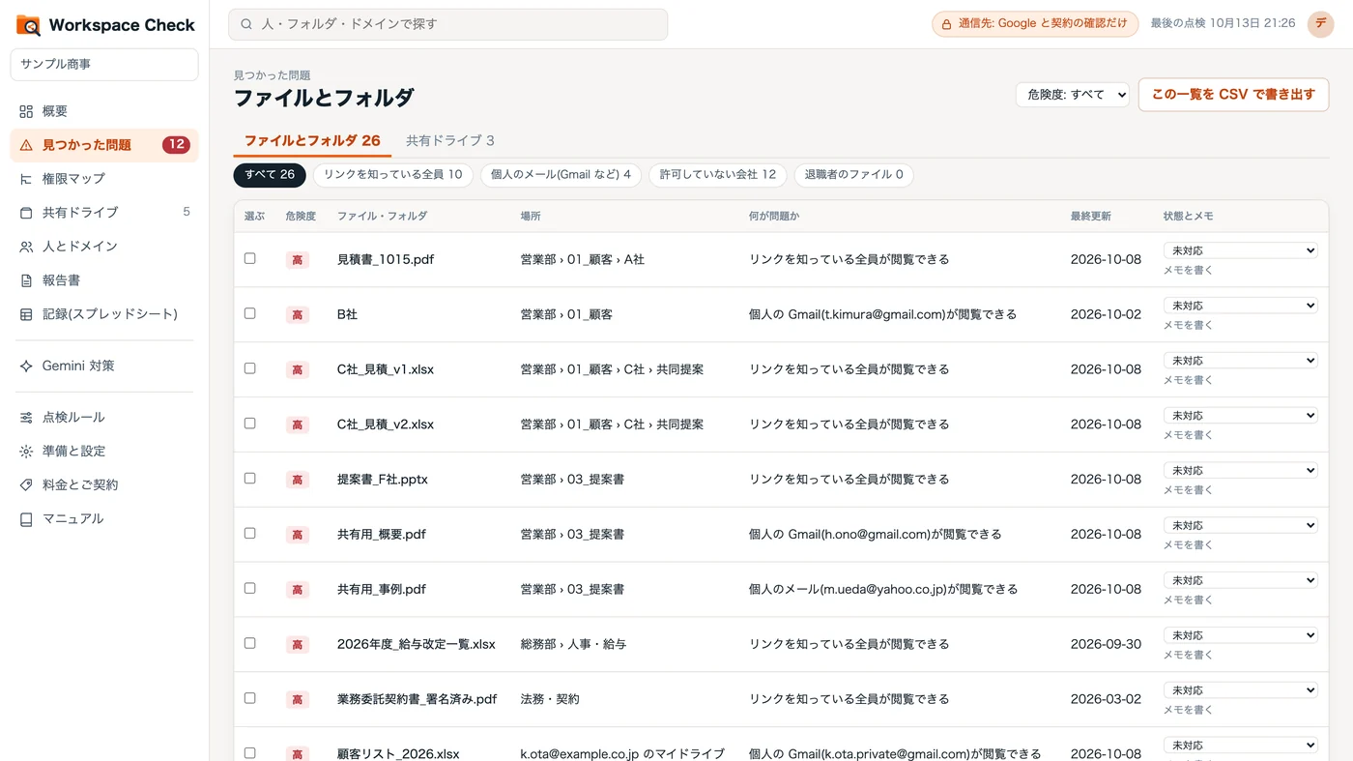The width and height of the screenshot is (1353, 761).
Task: Click the サンプル商事 organization box
Action: click(104, 65)
